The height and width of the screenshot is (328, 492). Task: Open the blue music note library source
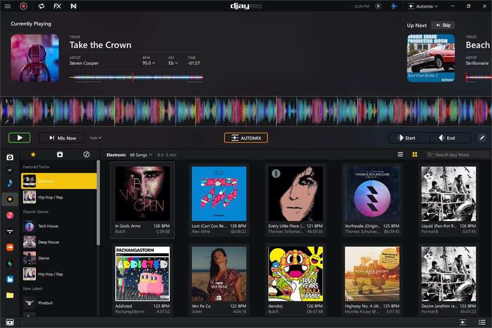pos(10,183)
